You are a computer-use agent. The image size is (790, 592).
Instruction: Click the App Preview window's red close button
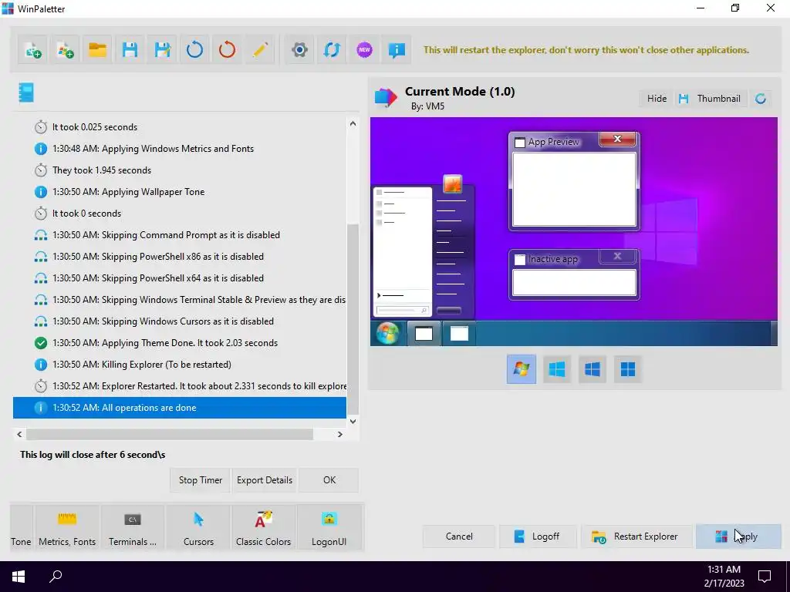point(617,139)
